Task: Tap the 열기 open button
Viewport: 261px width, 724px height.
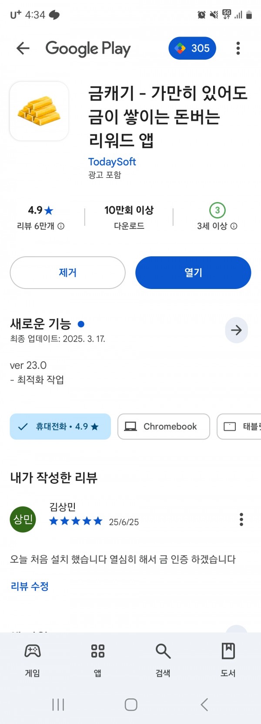Action: [193, 273]
